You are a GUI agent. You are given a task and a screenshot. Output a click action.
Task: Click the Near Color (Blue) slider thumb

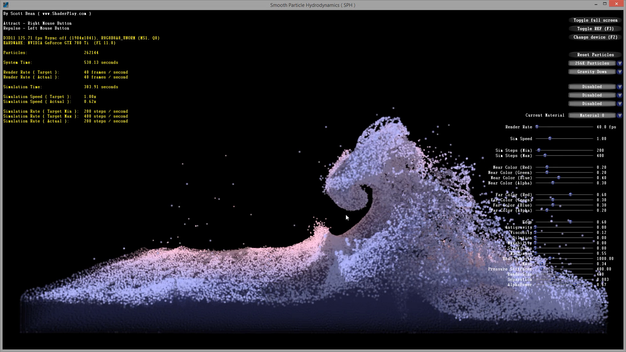point(559,178)
